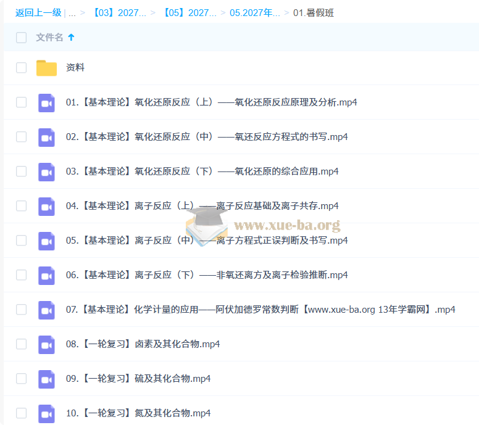This screenshot has width=479, height=425.
Task: Click video icon for file 04 离子反应基础
Action: click(x=46, y=207)
